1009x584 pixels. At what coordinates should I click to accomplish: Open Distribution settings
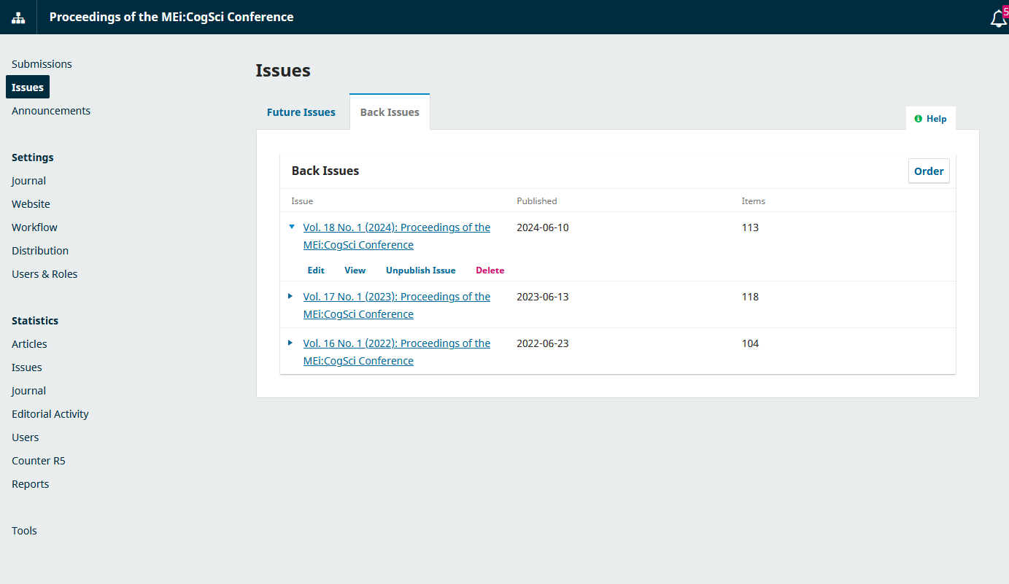click(40, 251)
